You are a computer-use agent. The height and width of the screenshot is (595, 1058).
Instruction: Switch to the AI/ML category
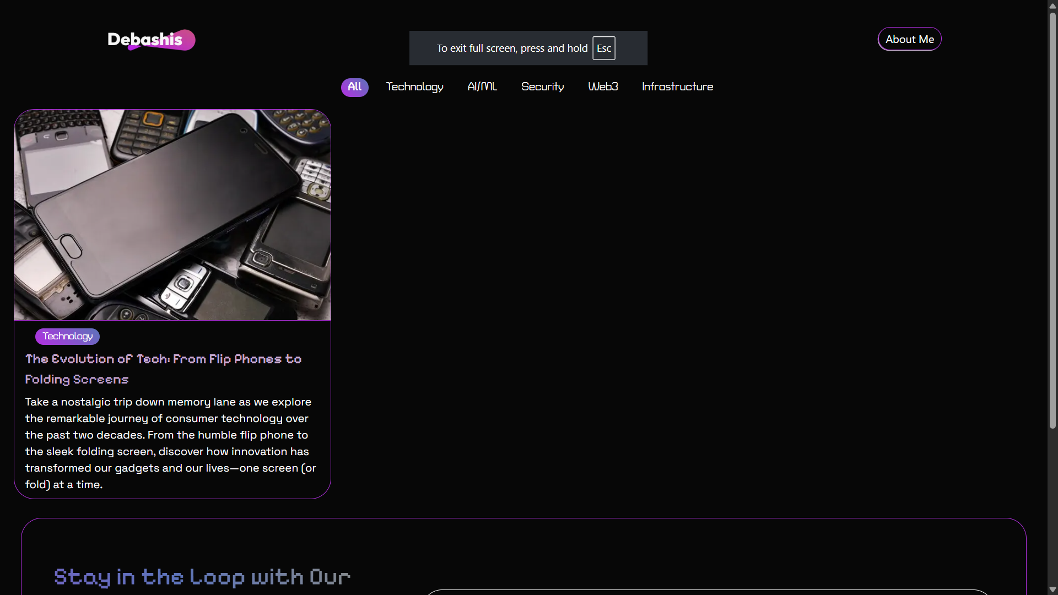(x=482, y=87)
